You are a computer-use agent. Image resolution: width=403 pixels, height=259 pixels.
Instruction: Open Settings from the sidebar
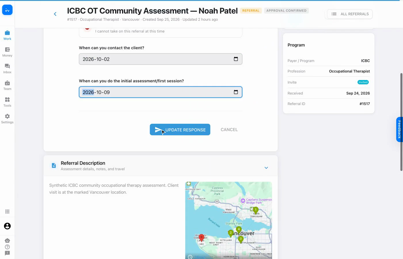(7, 119)
